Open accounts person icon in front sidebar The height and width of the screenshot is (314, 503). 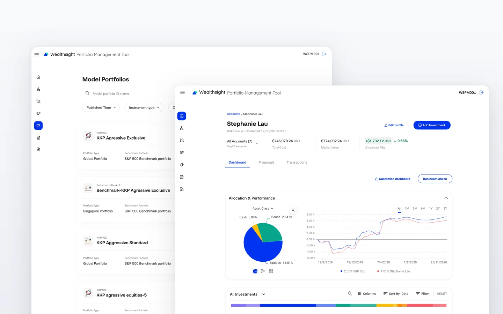(x=182, y=128)
